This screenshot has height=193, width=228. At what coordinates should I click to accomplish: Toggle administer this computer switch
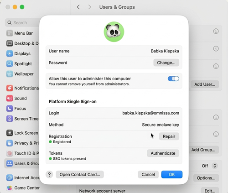173,78
